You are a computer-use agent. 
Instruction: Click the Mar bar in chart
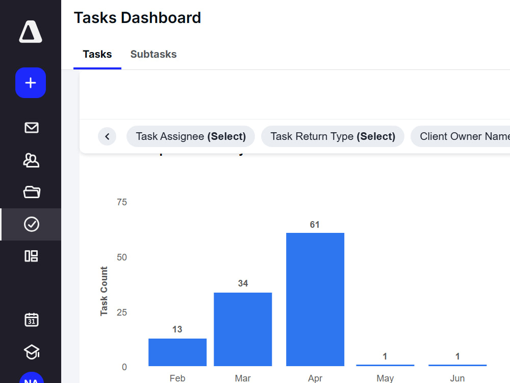click(243, 329)
